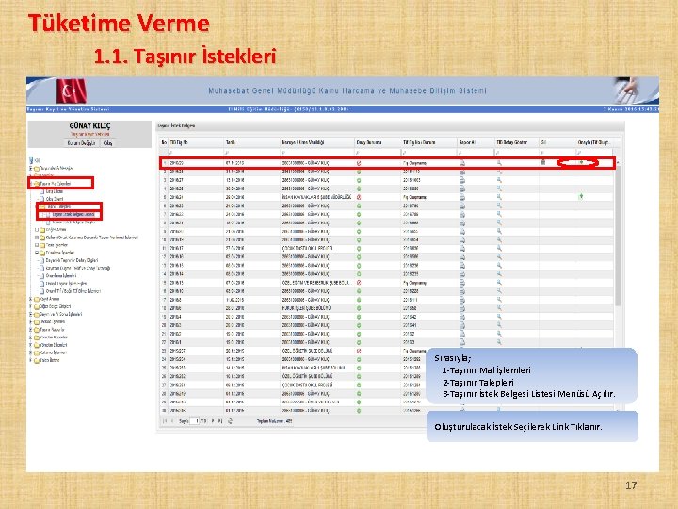
Task: Click red approval status icon in row 15
Action: 359,283
